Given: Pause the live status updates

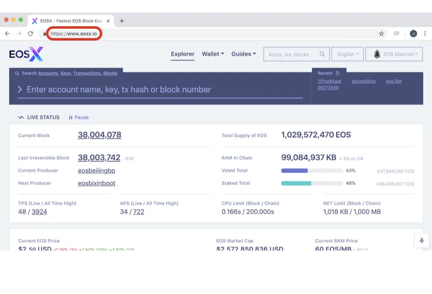Looking at the screenshot, I should (x=79, y=117).
